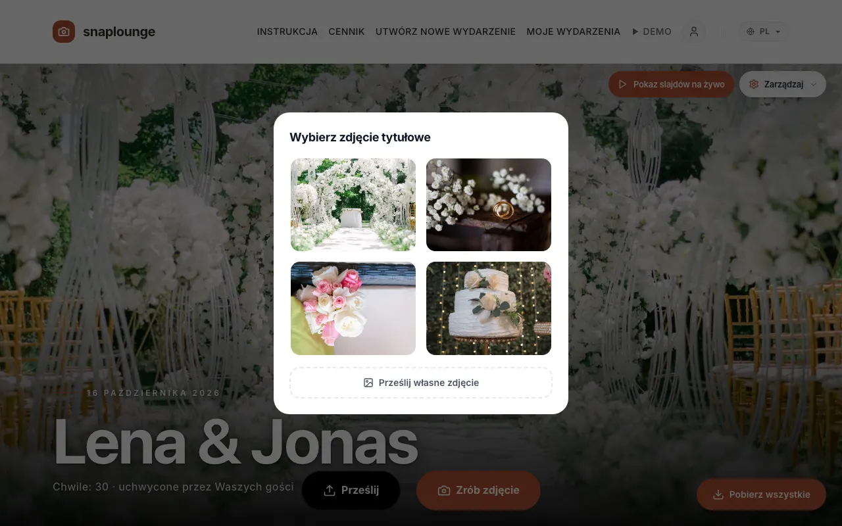Click the date 16 PAŹDZIERNIKA 2026
The image size is (842, 526).
pyautogui.click(x=153, y=393)
